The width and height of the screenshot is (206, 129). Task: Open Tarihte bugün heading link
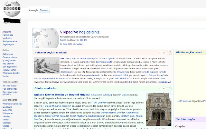(x=186, y=119)
